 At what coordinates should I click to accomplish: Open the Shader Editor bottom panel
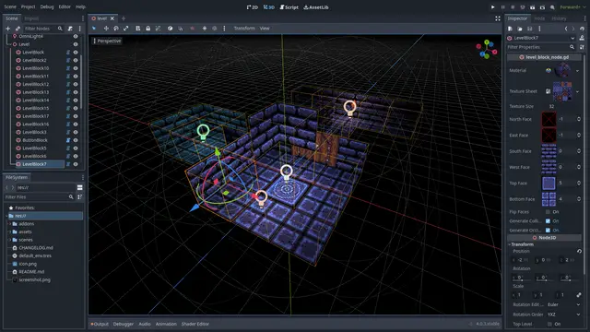pos(195,324)
